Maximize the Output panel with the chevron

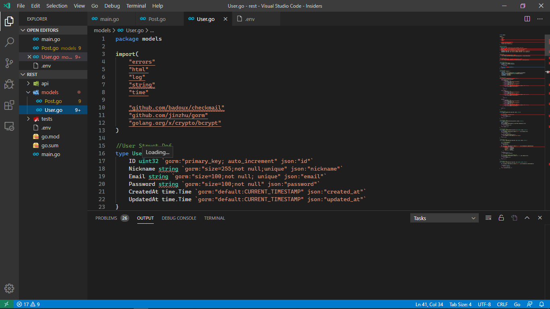(x=527, y=218)
